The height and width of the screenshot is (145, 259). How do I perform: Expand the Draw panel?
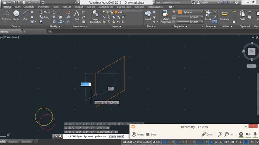[x=16, y=27]
